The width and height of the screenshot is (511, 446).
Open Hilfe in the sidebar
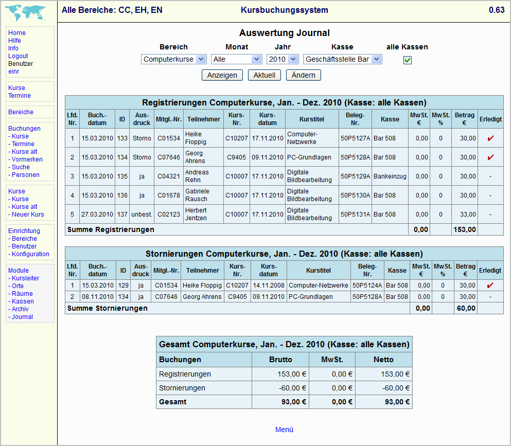click(14, 41)
